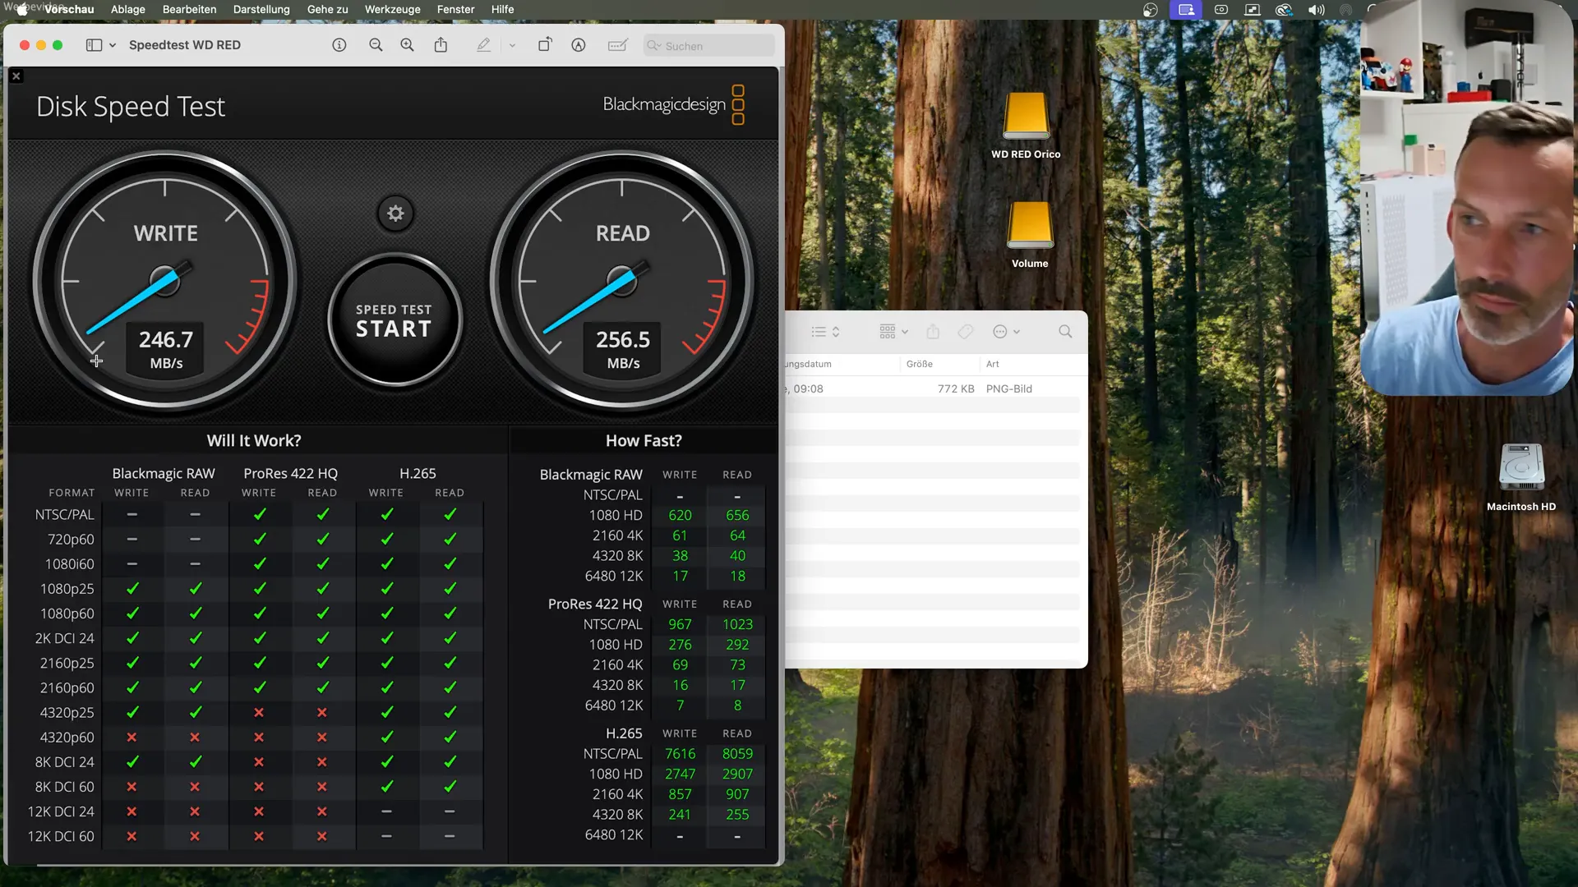This screenshot has width=1578, height=887.
Task: Switch Finder window list view selector
Action: [825, 332]
